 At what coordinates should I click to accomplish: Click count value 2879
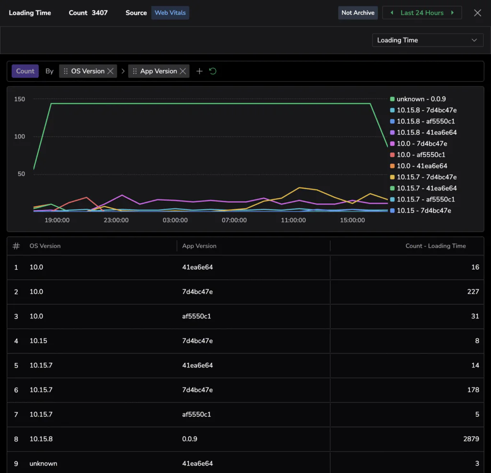(471, 439)
